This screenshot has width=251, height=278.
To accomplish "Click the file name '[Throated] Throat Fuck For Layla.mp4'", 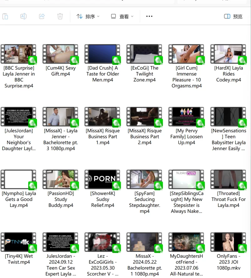I will (x=228, y=199).
